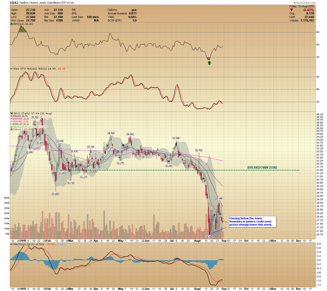Image resolution: width=327 pixels, height=291 pixels.
Task: Click the MFI(14) indicator icon
Action: pyautogui.click(x=11, y=24)
